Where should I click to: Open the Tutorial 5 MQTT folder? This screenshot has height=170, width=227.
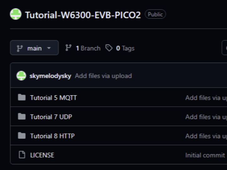point(53,98)
